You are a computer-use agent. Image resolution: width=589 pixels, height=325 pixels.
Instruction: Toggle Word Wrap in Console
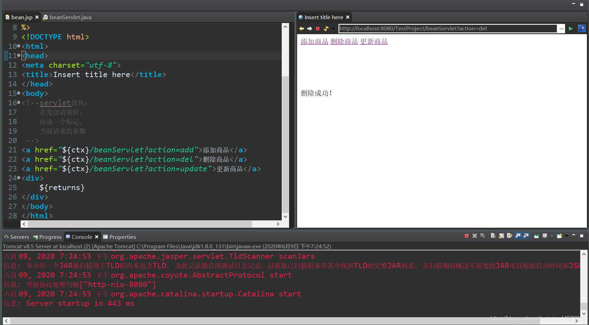point(509,236)
